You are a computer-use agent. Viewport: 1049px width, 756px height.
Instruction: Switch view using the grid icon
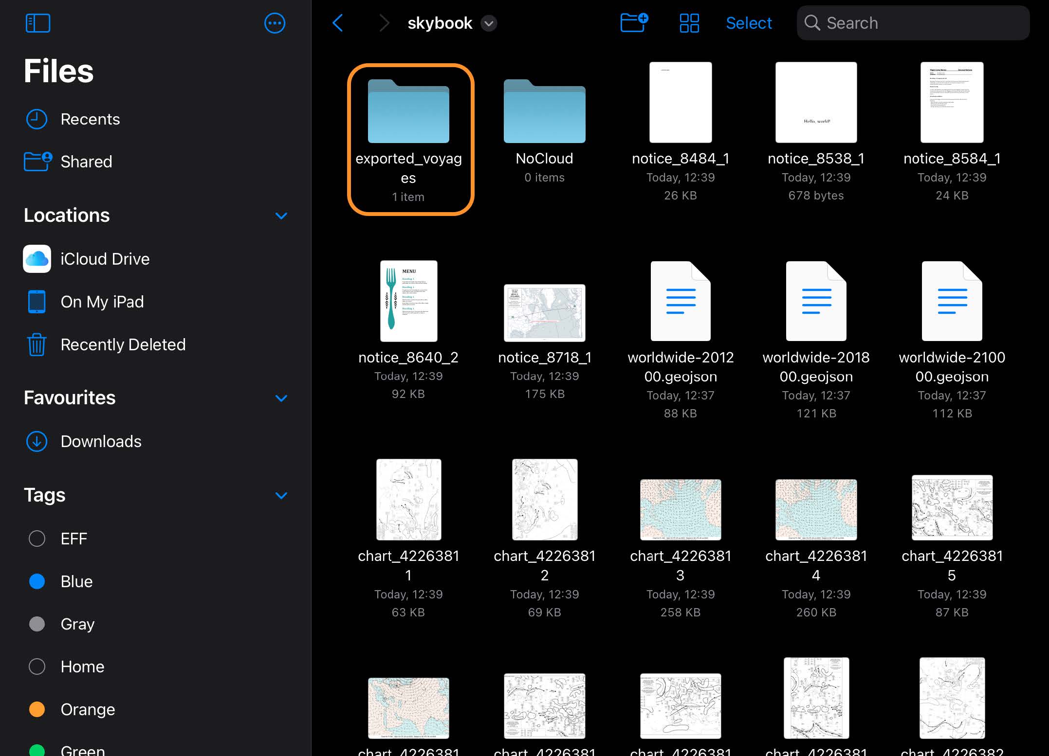[689, 23]
